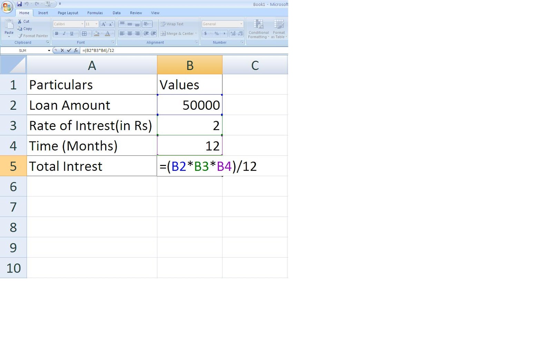Select the Format Painter tool

click(x=32, y=36)
